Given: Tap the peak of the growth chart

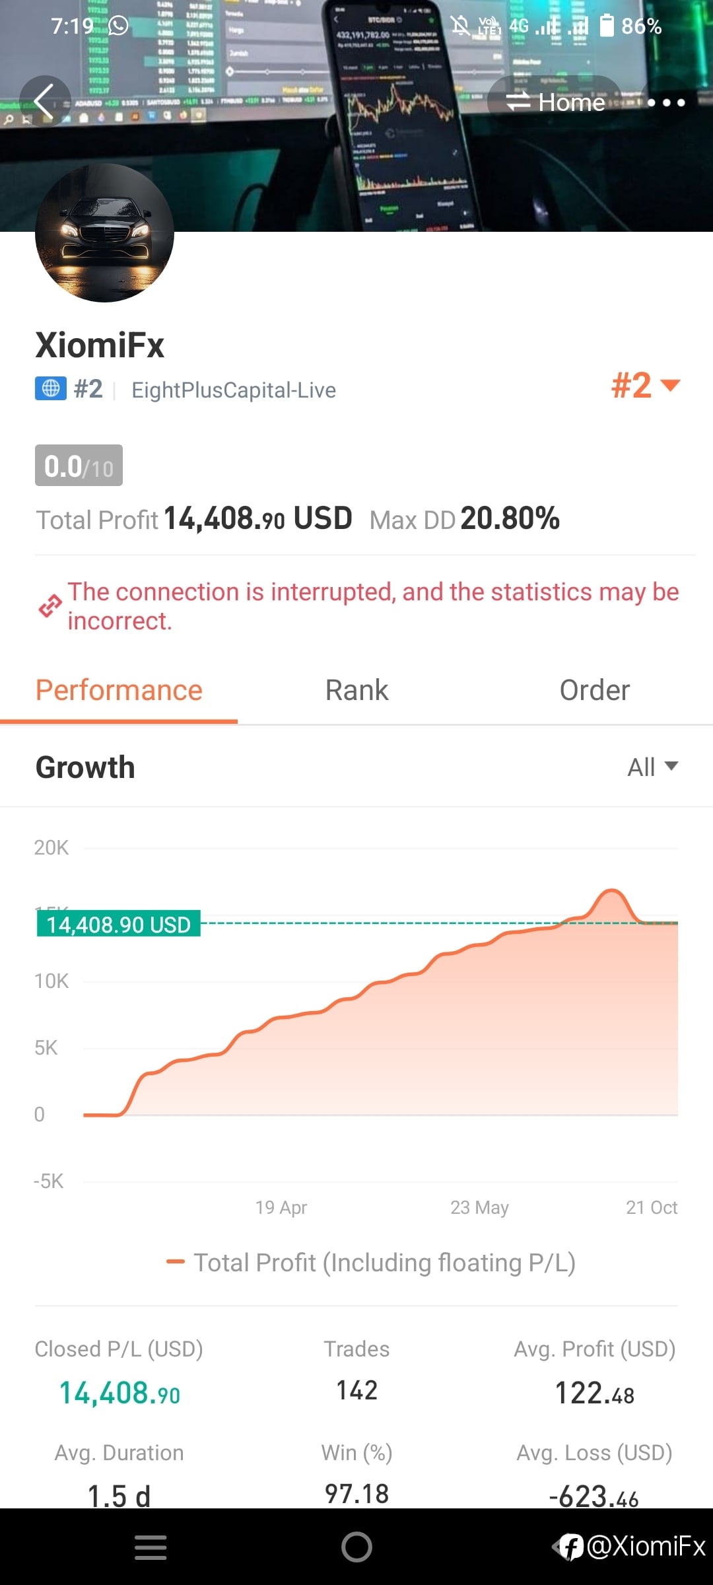Looking at the screenshot, I should tap(612, 891).
